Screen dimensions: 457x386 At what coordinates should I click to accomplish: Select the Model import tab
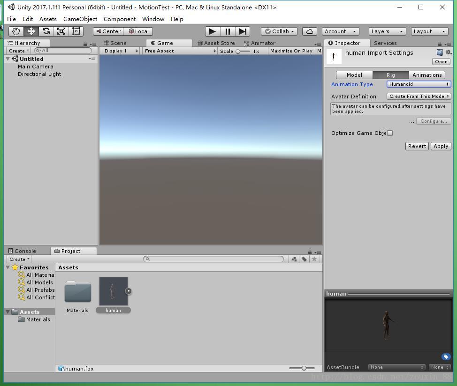(354, 75)
